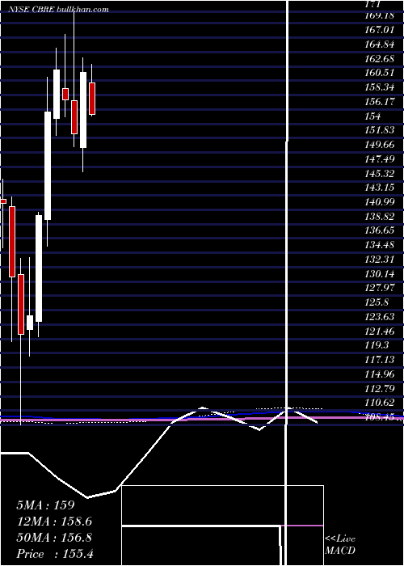Click the 123.63 price axis label

tap(380, 317)
